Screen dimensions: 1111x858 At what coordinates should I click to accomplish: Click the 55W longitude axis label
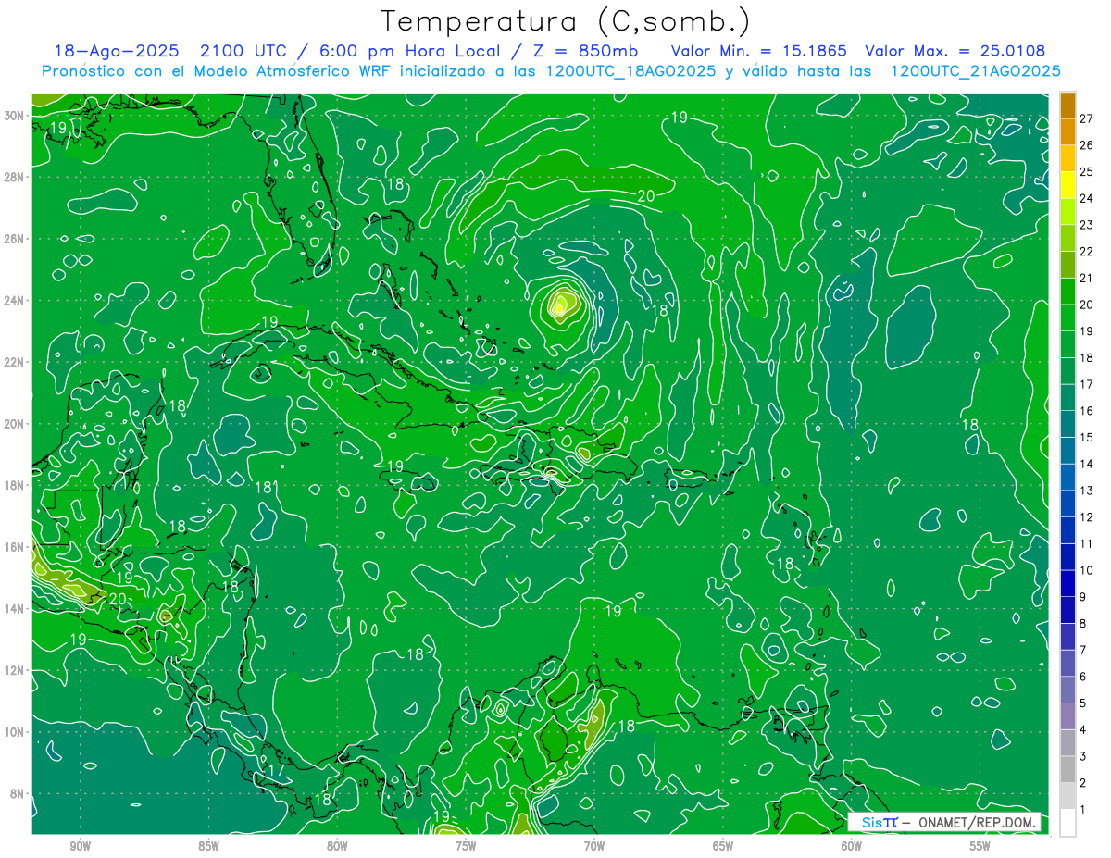(980, 846)
